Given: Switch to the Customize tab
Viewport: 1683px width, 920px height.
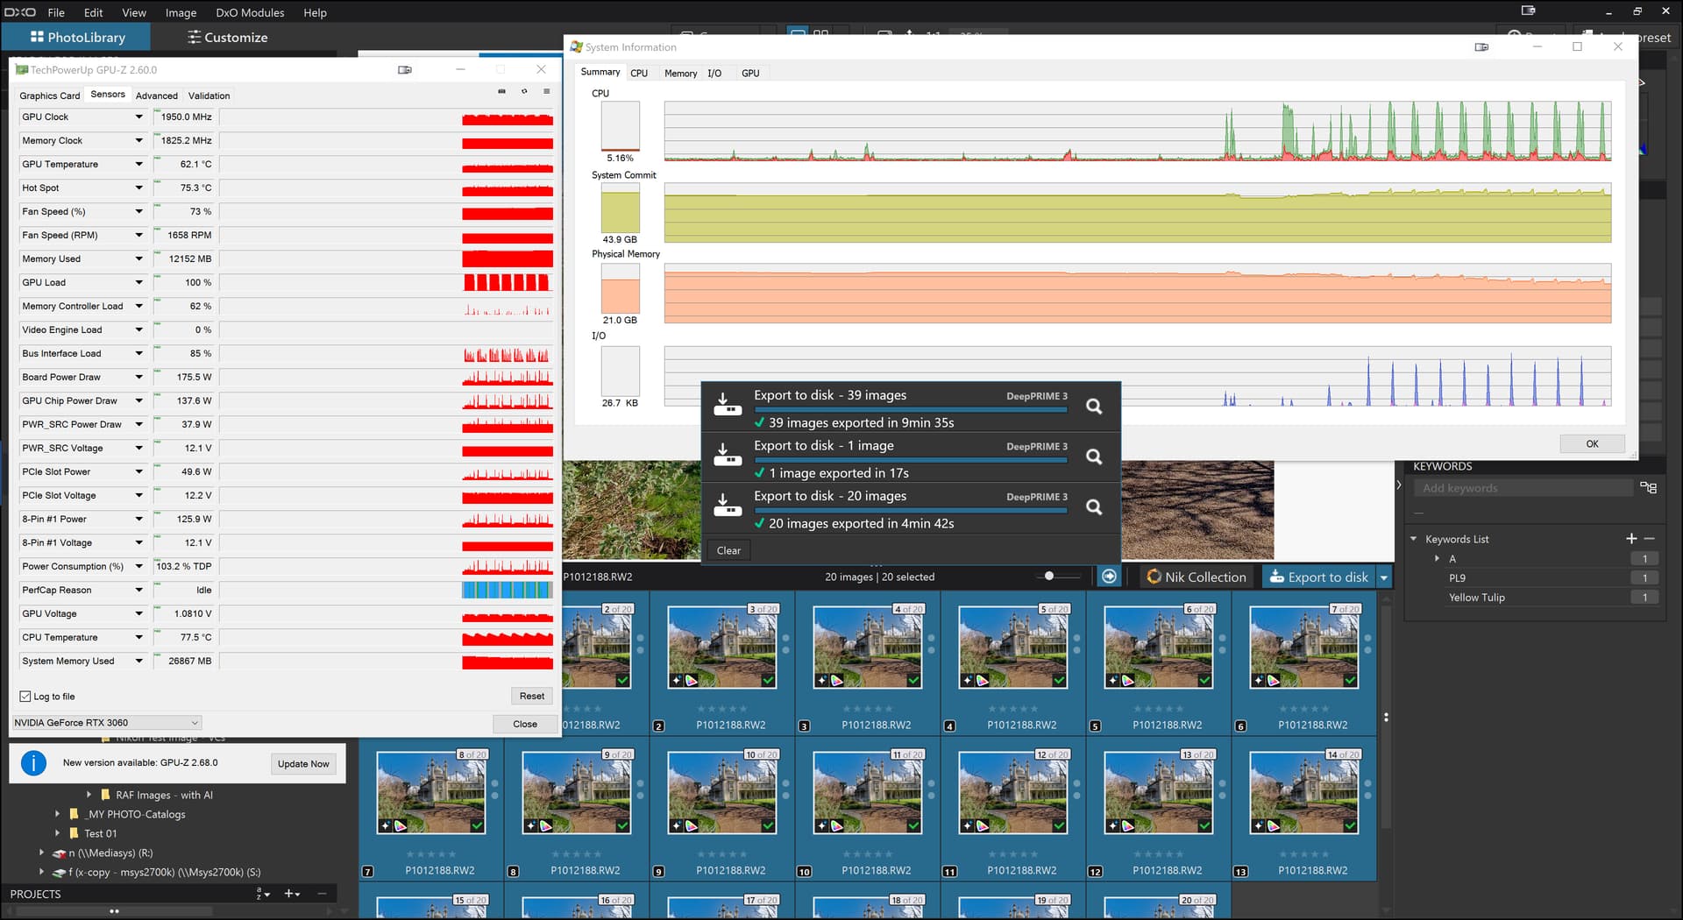Looking at the screenshot, I should click(x=227, y=38).
